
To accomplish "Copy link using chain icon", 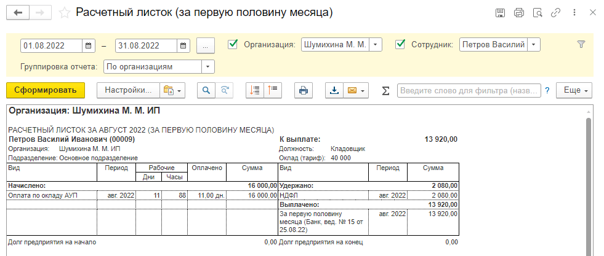I will pyautogui.click(x=556, y=13).
